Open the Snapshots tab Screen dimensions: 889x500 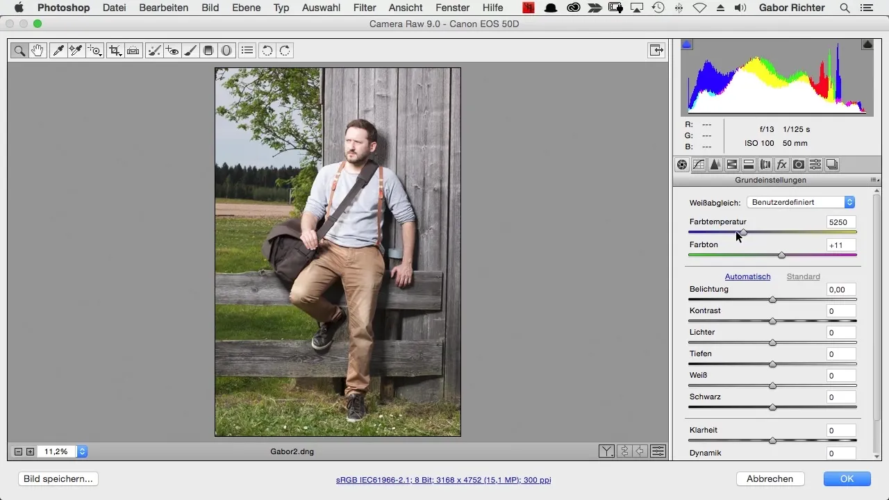click(832, 165)
